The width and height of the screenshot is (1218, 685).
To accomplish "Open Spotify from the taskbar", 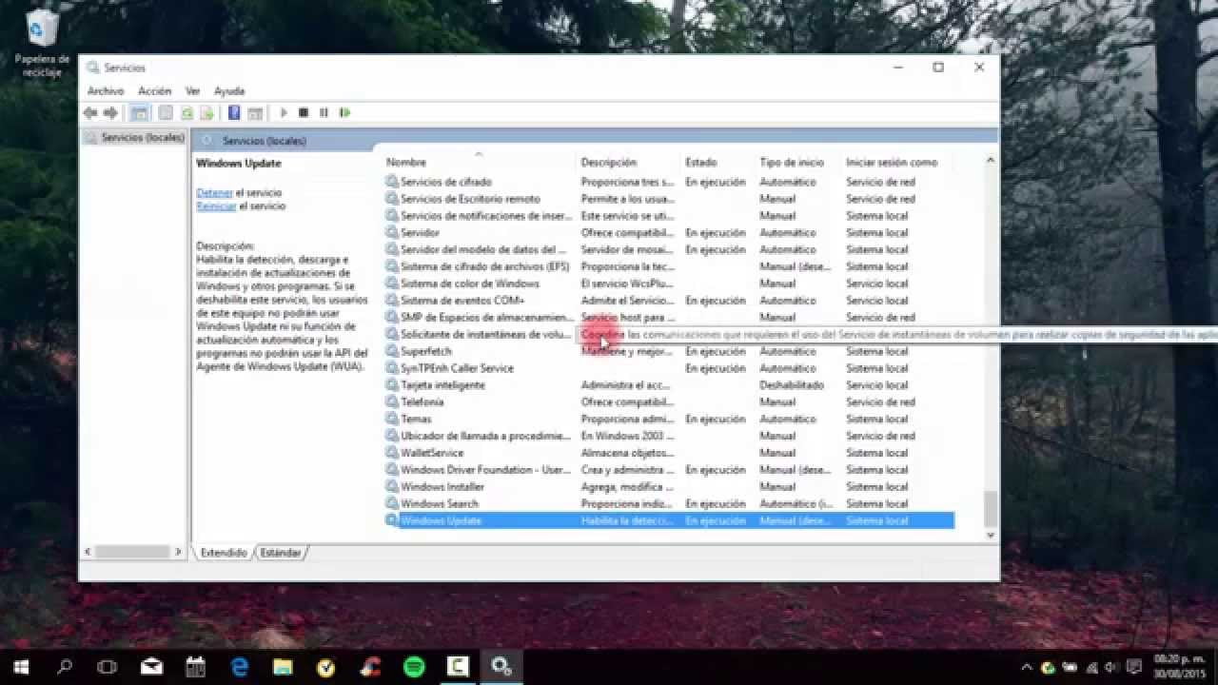I will pyautogui.click(x=414, y=667).
